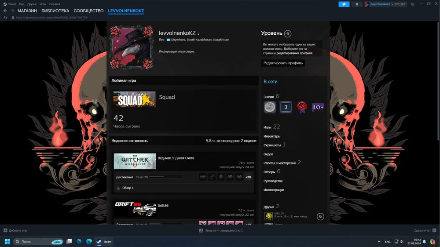Image resolution: width=440 pixels, height=247 pixels.
Task: Go to the СООБЩЕСТВО tab
Action: click(88, 11)
